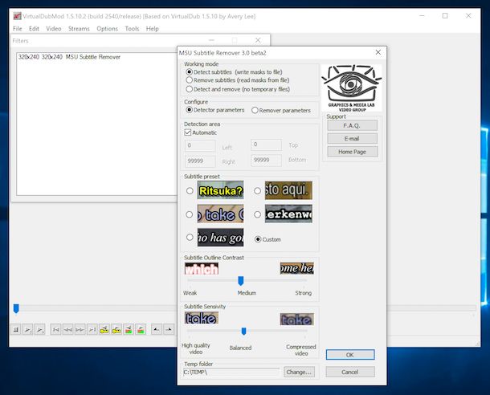490x395 pixels.
Task: Click Change... for the temp folder
Action: click(299, 372)
